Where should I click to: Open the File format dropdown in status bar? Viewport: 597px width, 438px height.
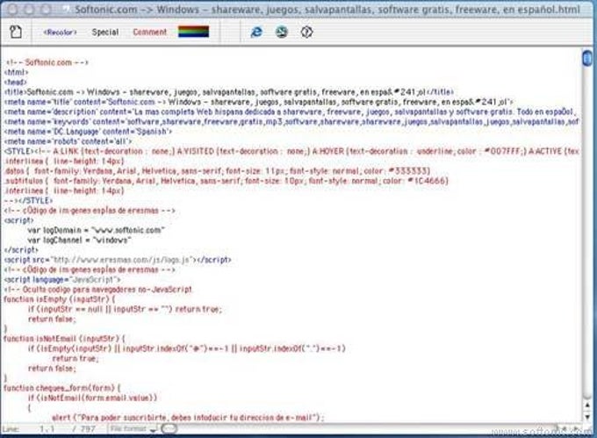133,429
